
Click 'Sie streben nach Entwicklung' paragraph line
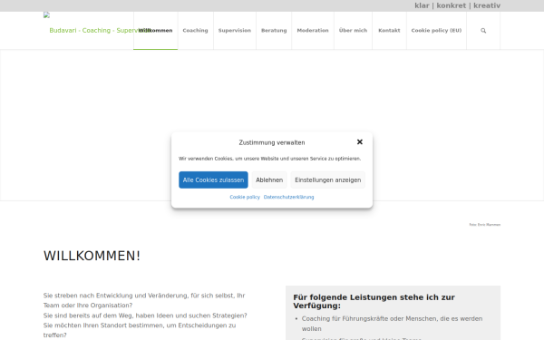144,296
